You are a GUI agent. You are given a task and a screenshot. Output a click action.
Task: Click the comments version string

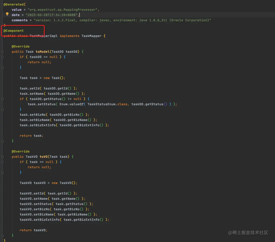pos(122,20)
